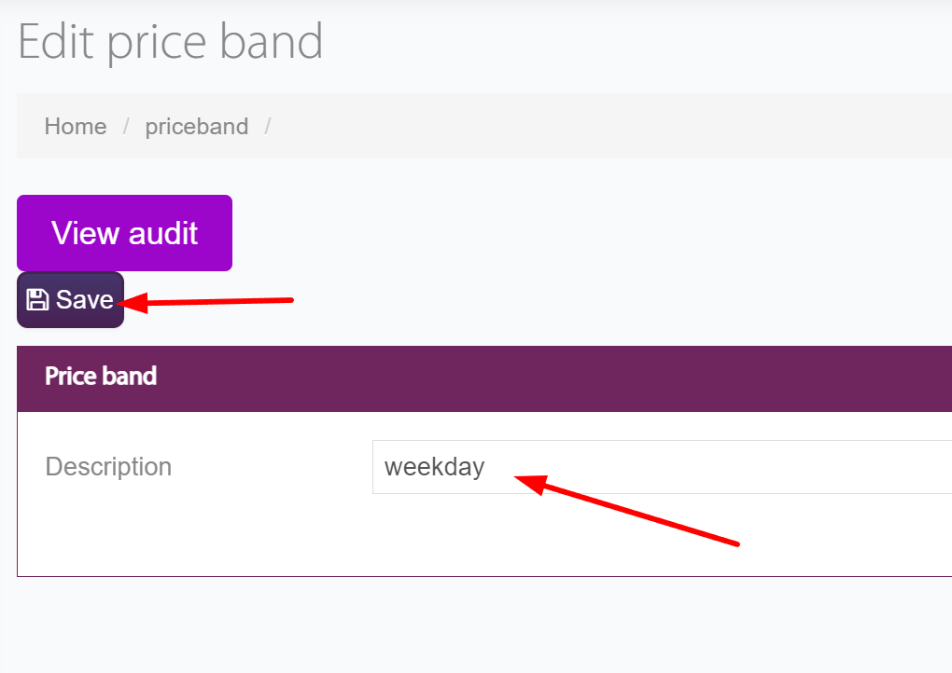Click the slash separator after priceband

click(268, 127)
